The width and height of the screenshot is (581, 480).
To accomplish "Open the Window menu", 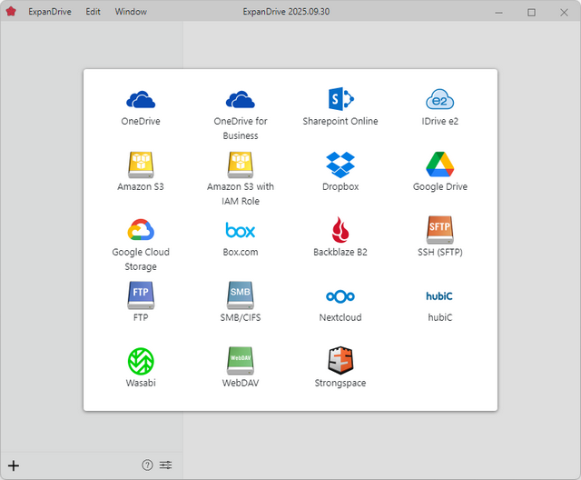I will 131,12.
